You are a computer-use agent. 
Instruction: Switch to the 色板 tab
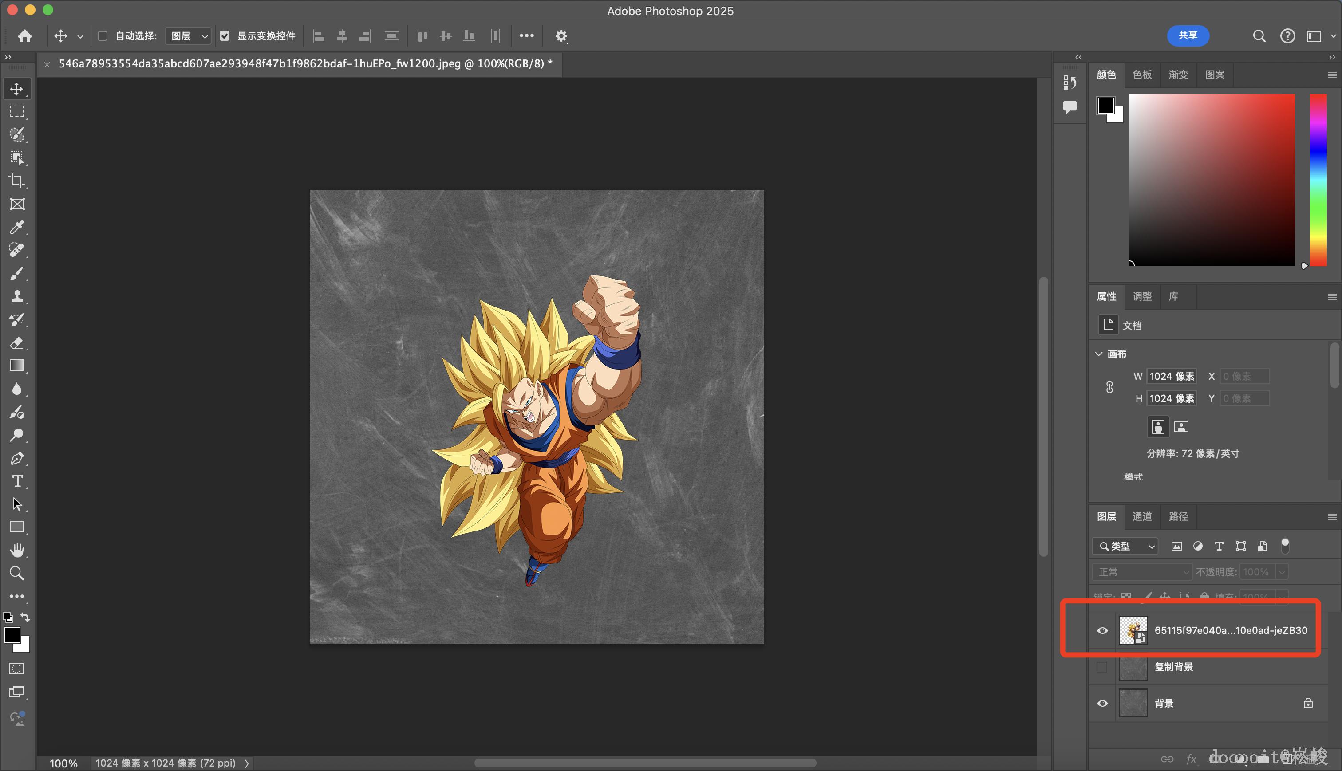(1142, 75)
